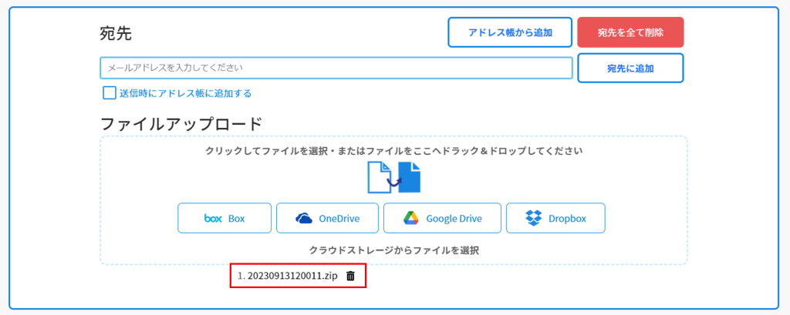The width and height of the screenshot is (790, 315).
Task: Choose file from Box storage
Action: tap(225, 219)
